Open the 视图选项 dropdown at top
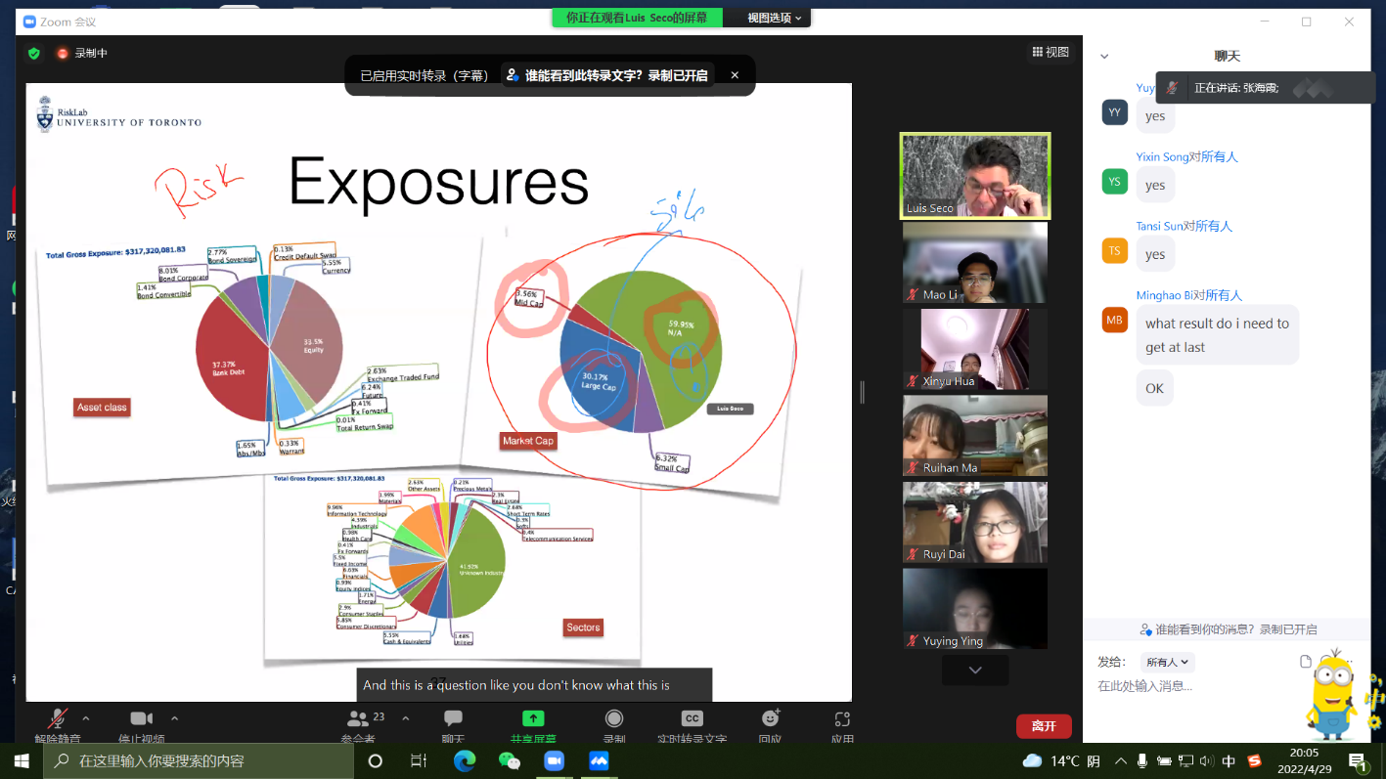 pyautogui.click(x=774, y=18)
